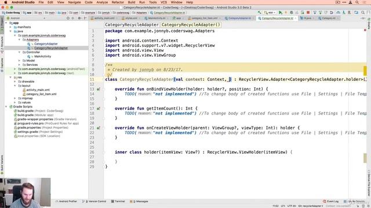
Task: Click the red error indicator atop scrollbar
Action: (365, 30)
